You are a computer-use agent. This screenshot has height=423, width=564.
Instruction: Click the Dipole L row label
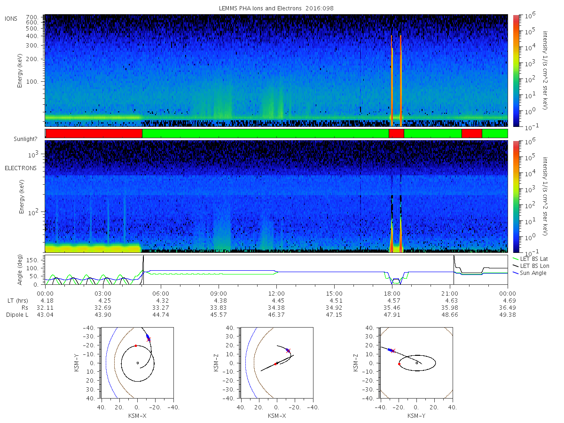point(17,314)
